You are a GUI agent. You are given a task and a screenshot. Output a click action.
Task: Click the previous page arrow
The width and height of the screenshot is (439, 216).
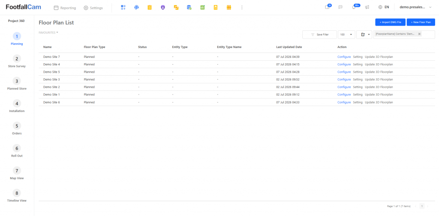[x=416, y=206]
